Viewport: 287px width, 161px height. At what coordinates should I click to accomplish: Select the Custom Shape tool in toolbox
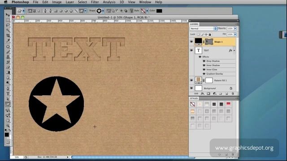tap(8, 104)
